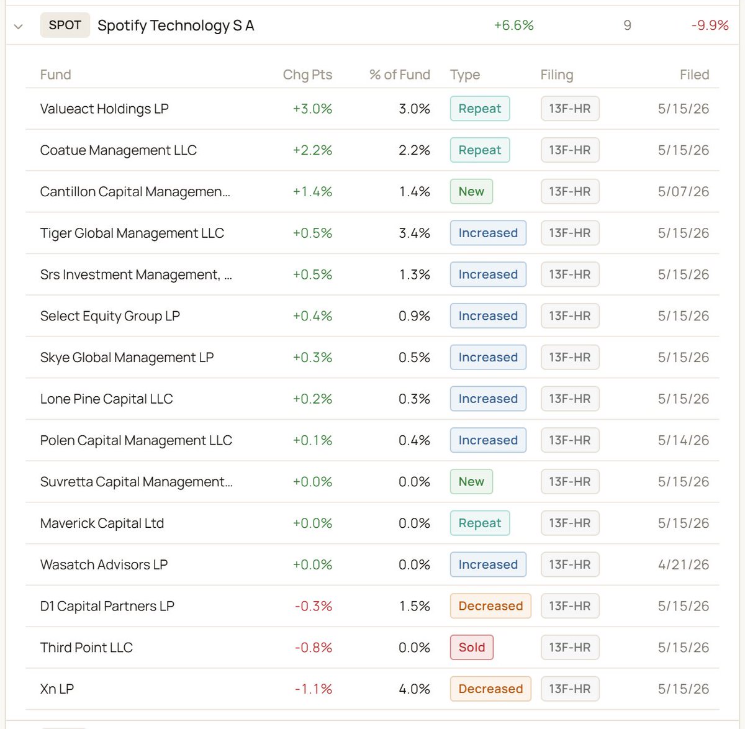Click New tag for Cantillon Capital
The width and height of the screenshot is (745, 729).
471,192
